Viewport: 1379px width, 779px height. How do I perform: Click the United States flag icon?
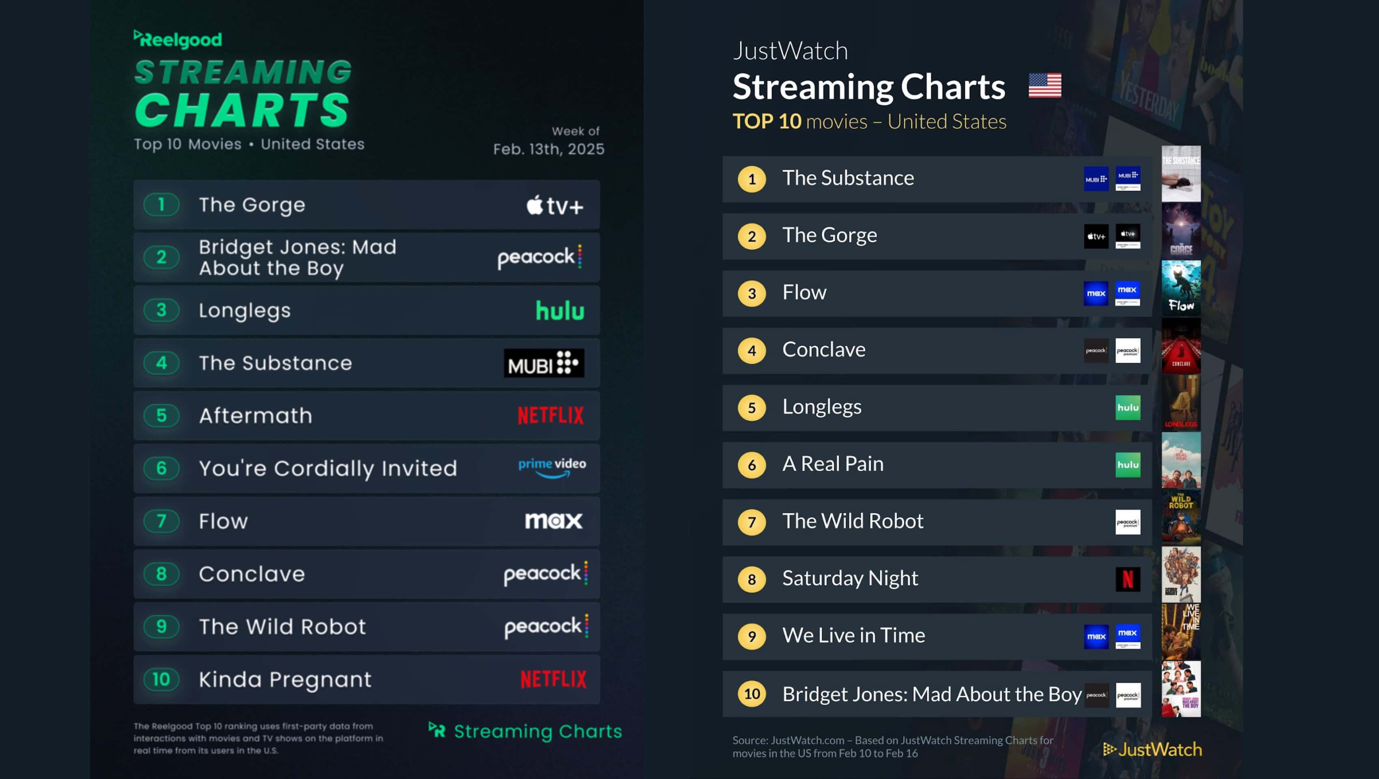(x=1045, y=86)
